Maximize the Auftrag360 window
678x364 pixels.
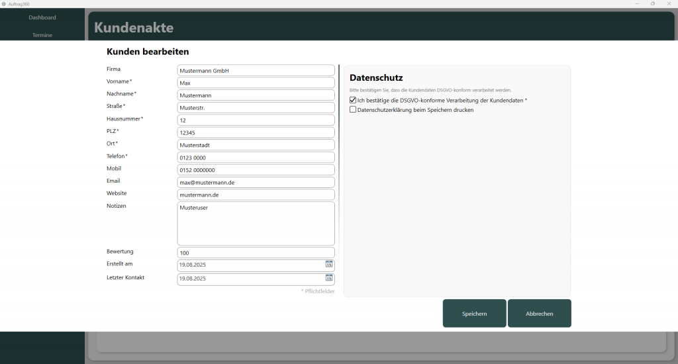[x=652, y=3]
